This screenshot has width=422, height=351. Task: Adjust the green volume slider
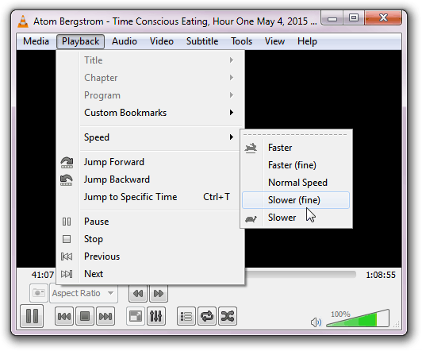pos(358,318)
